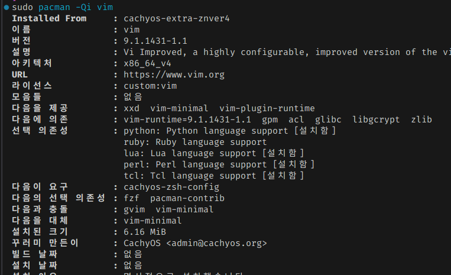
Task: Click the 'ruby: Ruby language support' line
Action: tap(195, 142)
